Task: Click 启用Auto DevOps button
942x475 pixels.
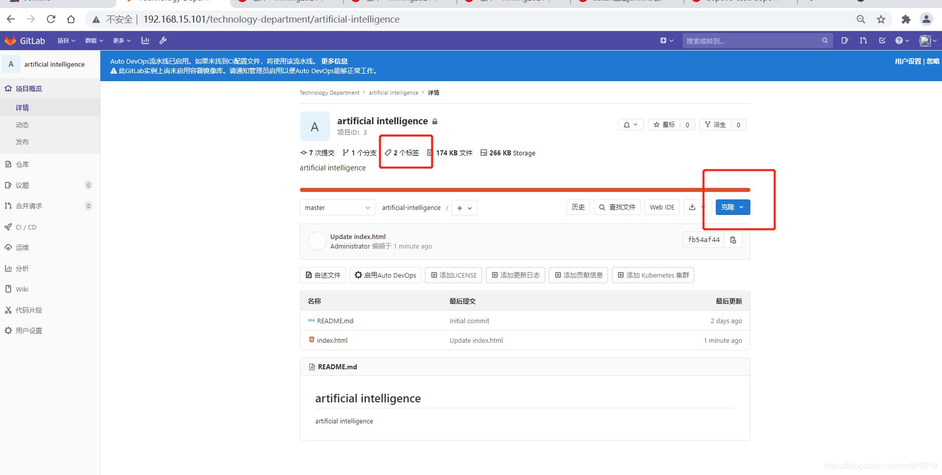Action: pyautogui.click(x=385, y=275)
